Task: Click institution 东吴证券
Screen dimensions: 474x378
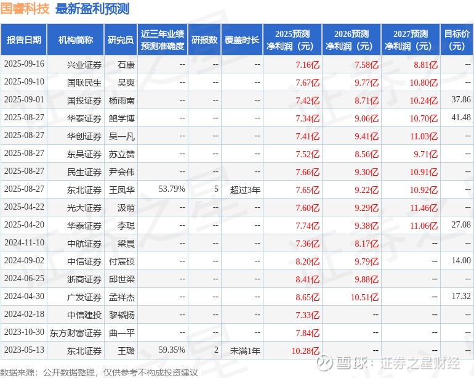Action: click(84, 154)
